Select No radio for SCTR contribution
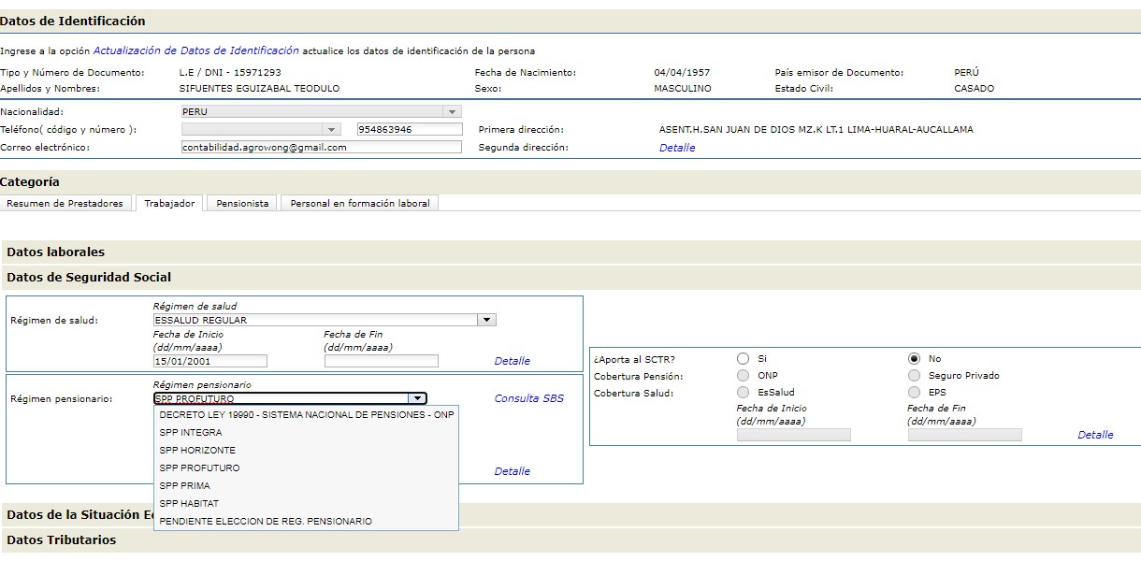This screenshot has width=1141, height=561. [914, 358]
